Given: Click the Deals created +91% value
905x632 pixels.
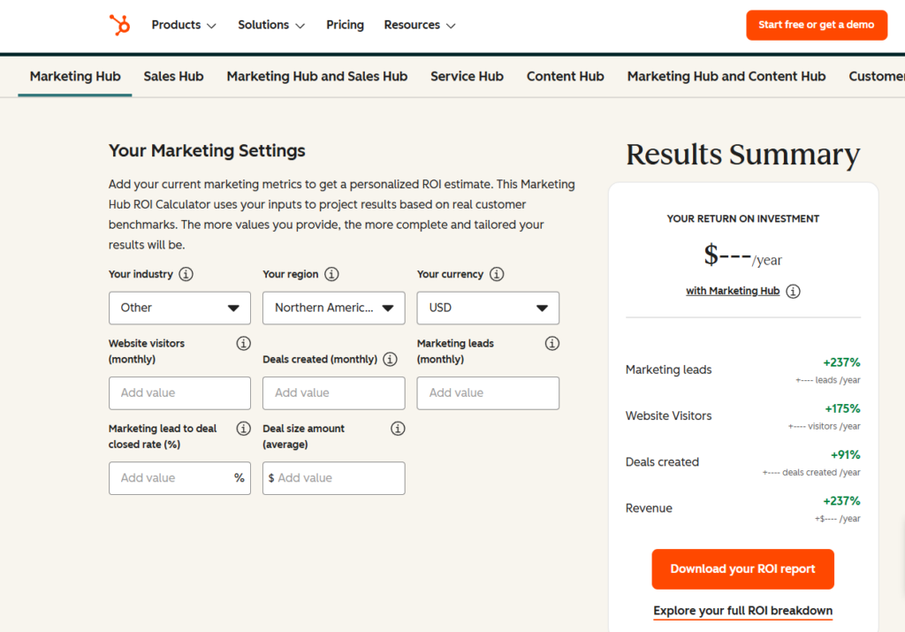Looking at the screenshot, I should click(845, 455).
